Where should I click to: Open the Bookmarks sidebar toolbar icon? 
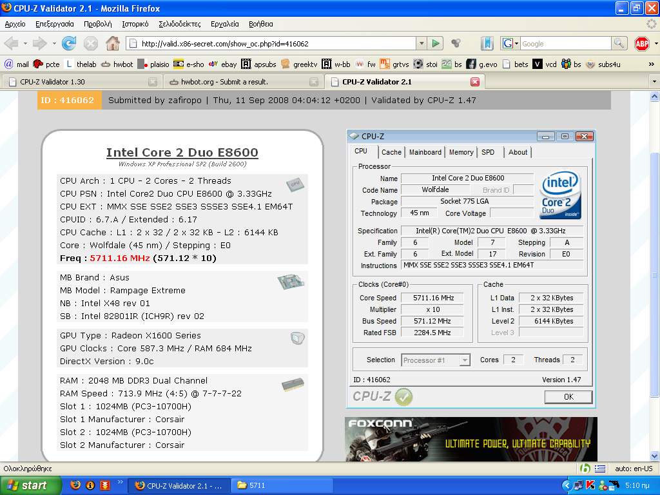pos(487,43)
